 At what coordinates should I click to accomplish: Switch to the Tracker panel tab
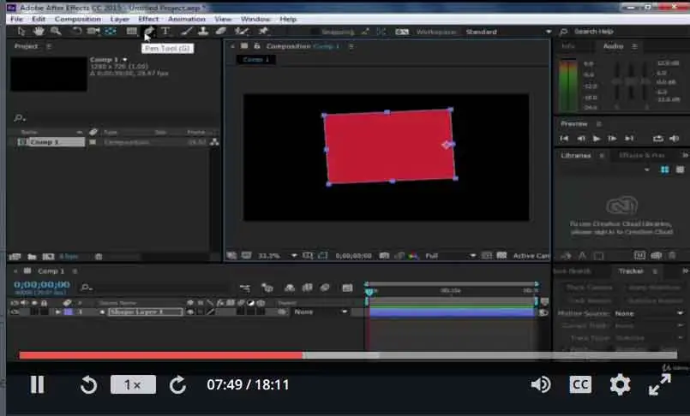631,271
